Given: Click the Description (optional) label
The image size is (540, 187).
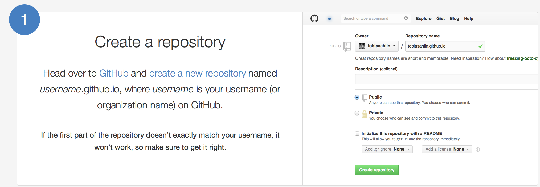Looking at the screenshot, I should [376, 69].
